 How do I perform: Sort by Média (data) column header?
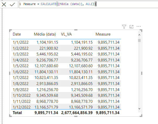click(45, 34)
